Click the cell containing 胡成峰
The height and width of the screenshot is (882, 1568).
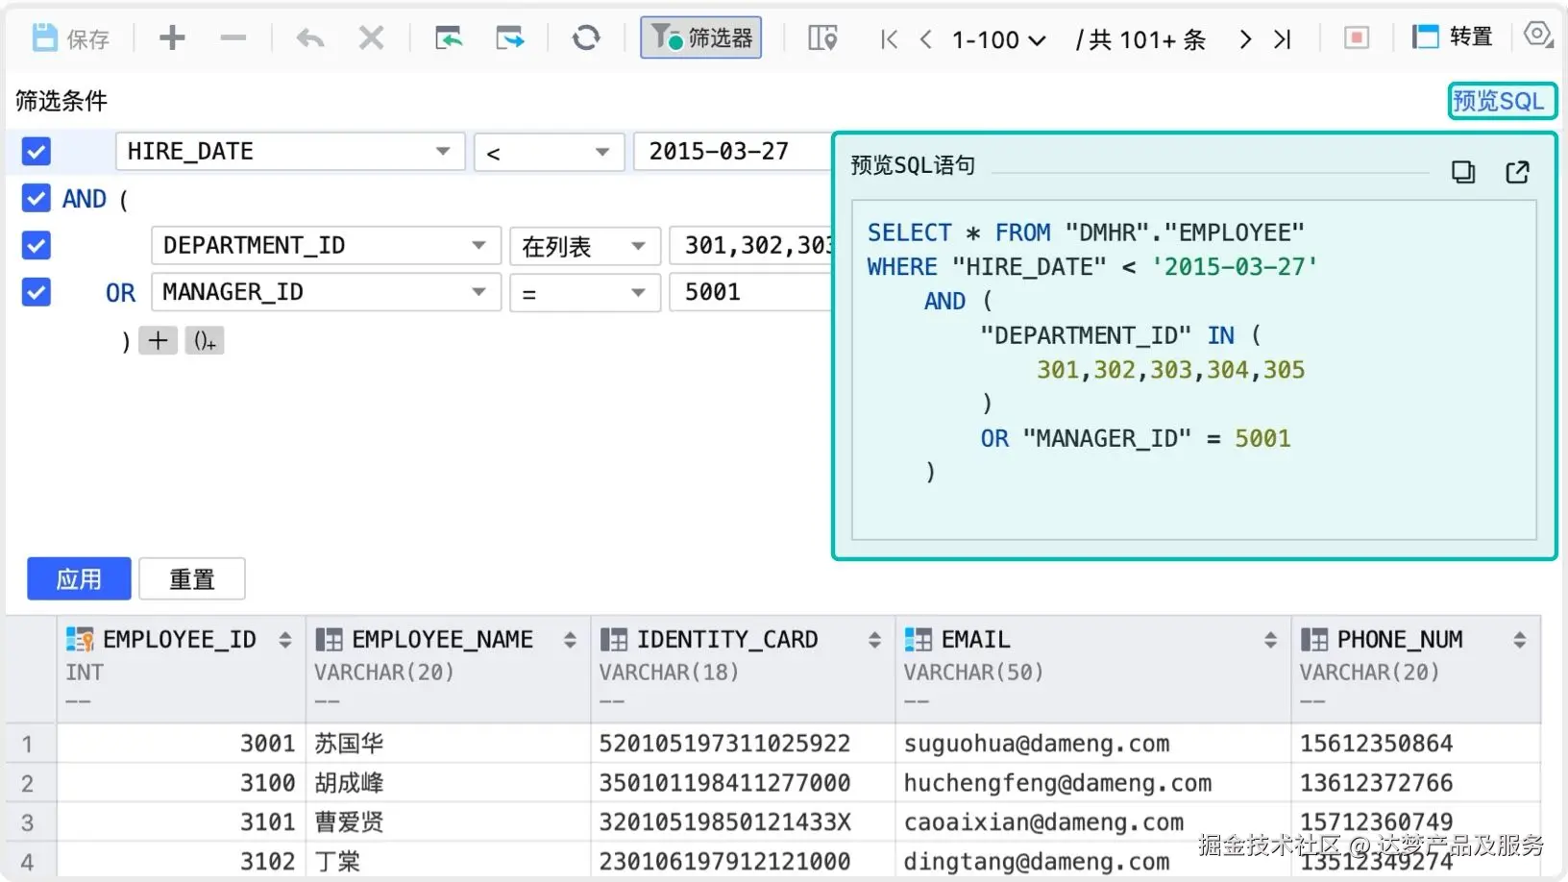point(448,783)
